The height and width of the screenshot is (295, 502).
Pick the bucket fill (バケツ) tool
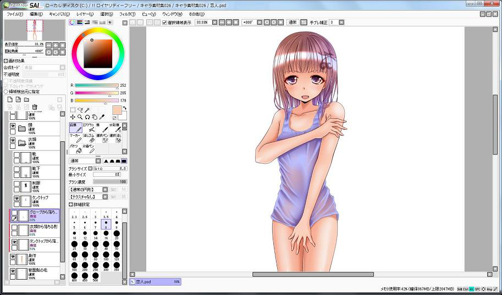click(75, 149)
